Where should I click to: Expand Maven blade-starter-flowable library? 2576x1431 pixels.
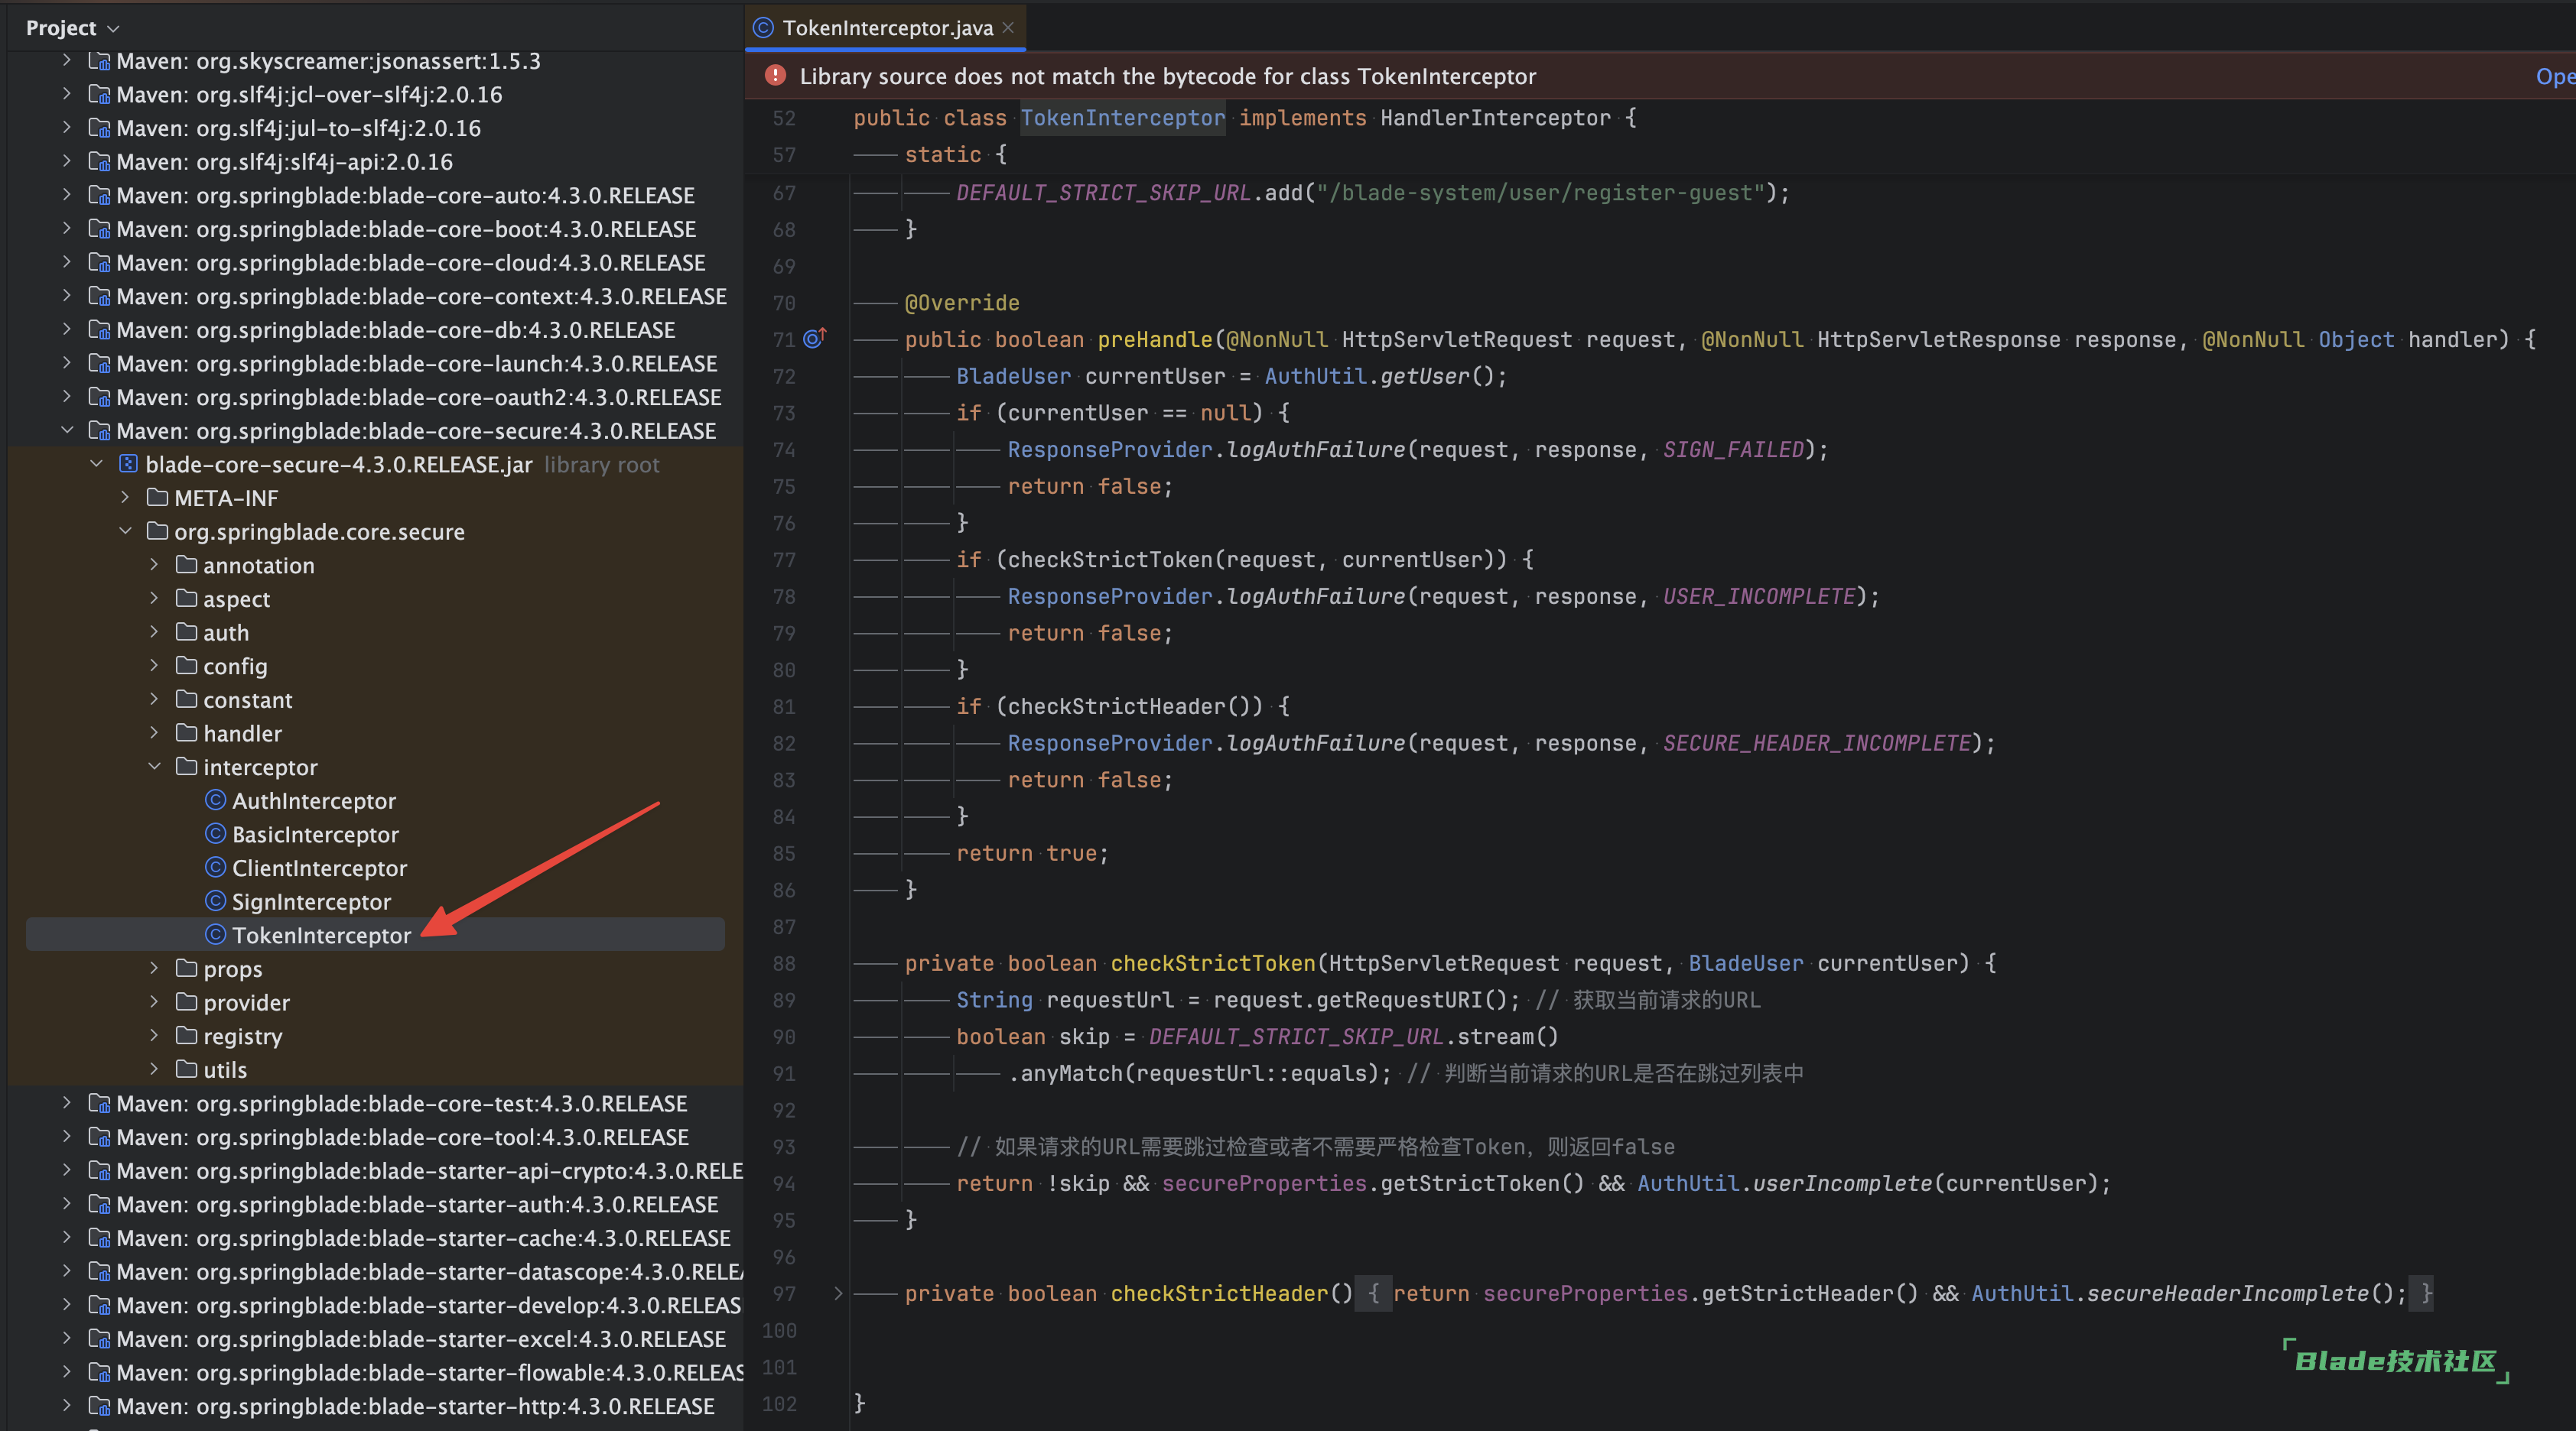click(67, 1372)
